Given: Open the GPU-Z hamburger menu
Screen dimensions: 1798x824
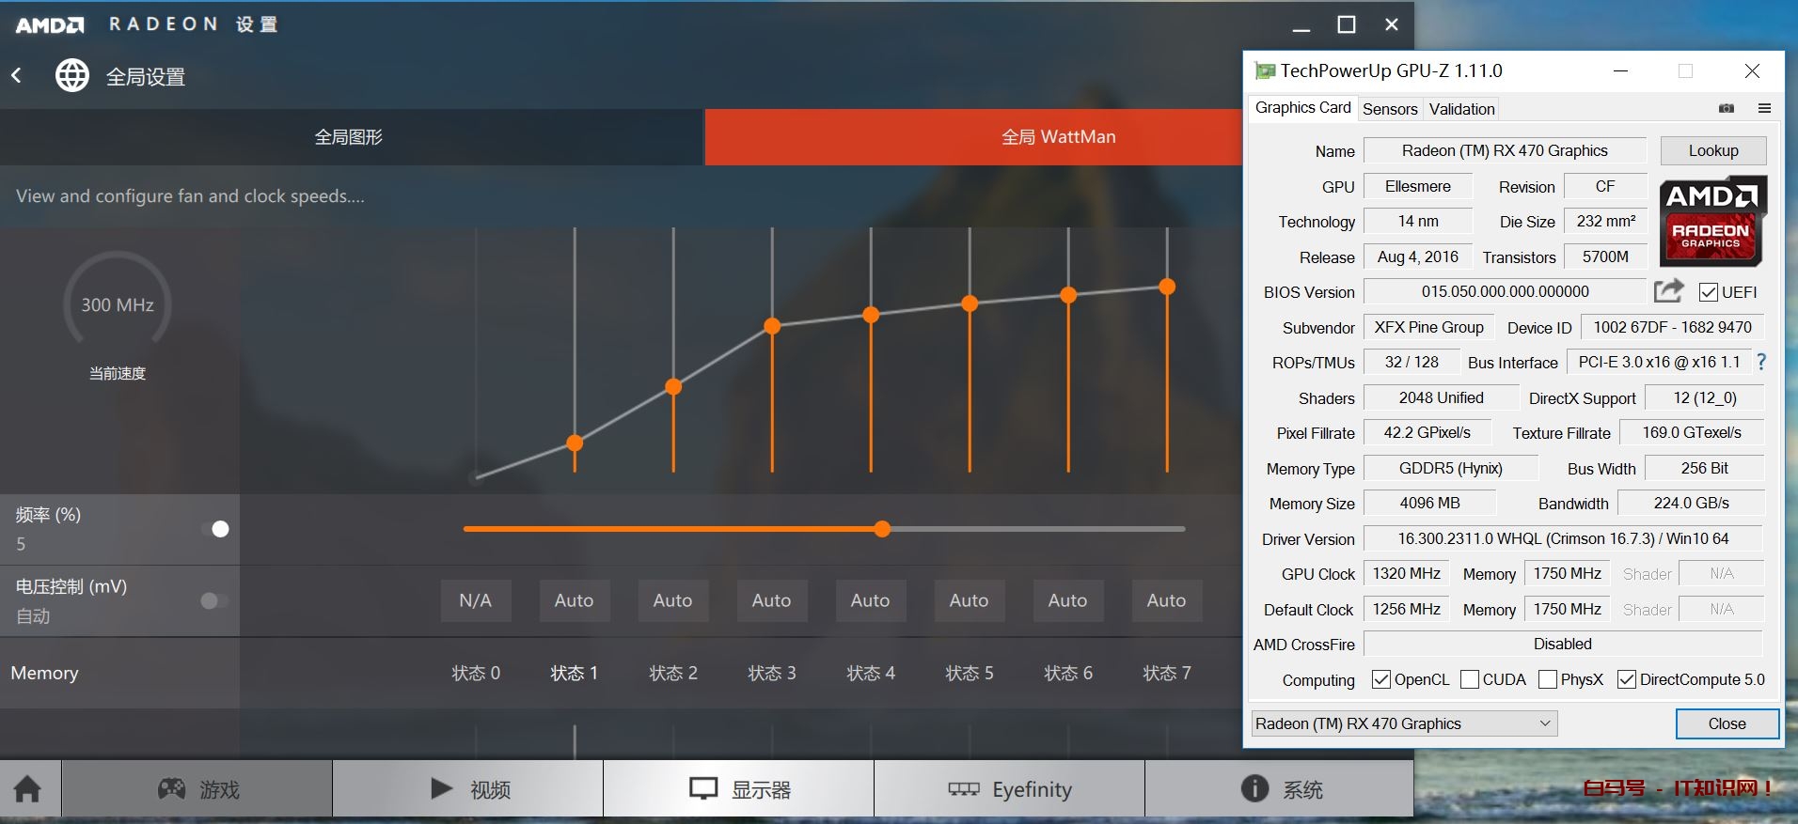Looking at the screenshot, I should pyautogui.click(x=1764, y=108).
